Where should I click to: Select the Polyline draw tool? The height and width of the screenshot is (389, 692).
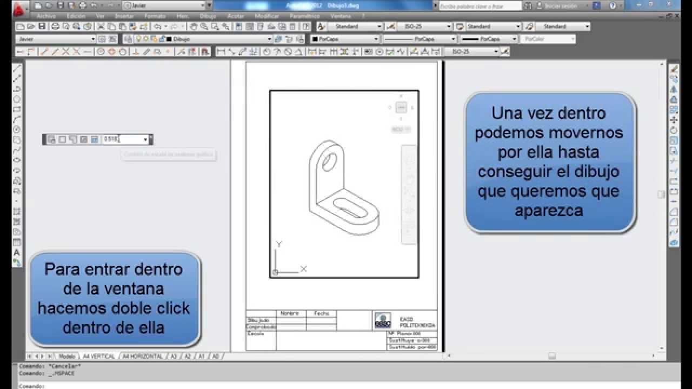coord(17,89)
